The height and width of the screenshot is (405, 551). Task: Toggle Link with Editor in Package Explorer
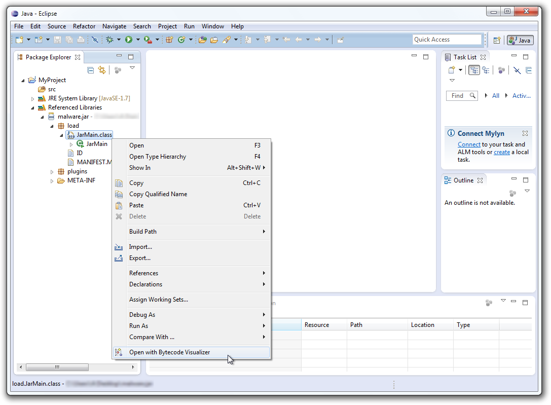point(102,70)
